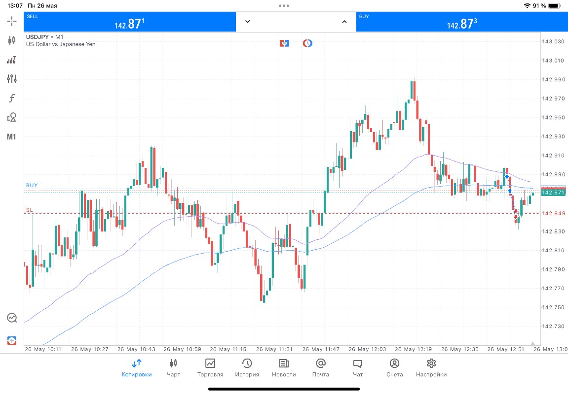
Task: Open the function indicators icon
Action: [11, 98]
